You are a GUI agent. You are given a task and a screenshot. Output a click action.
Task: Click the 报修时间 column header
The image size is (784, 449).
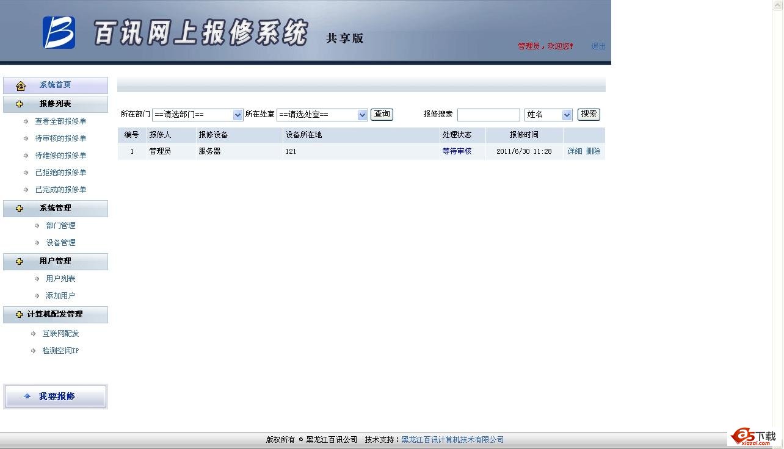pos(524,135)
